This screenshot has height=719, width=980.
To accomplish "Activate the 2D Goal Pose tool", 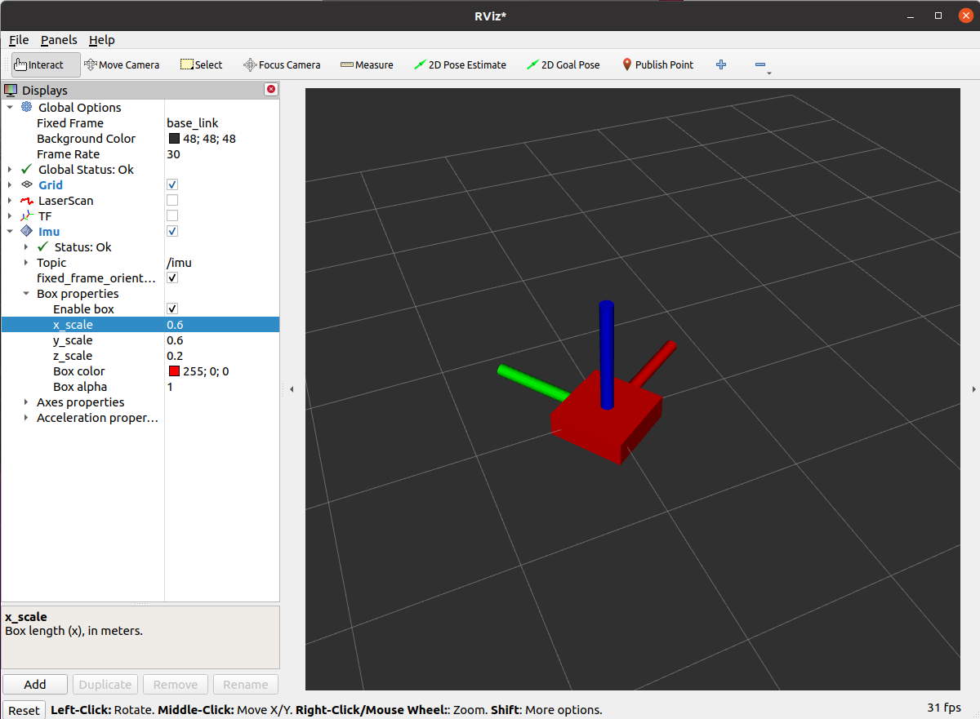I will click(563, 65).
